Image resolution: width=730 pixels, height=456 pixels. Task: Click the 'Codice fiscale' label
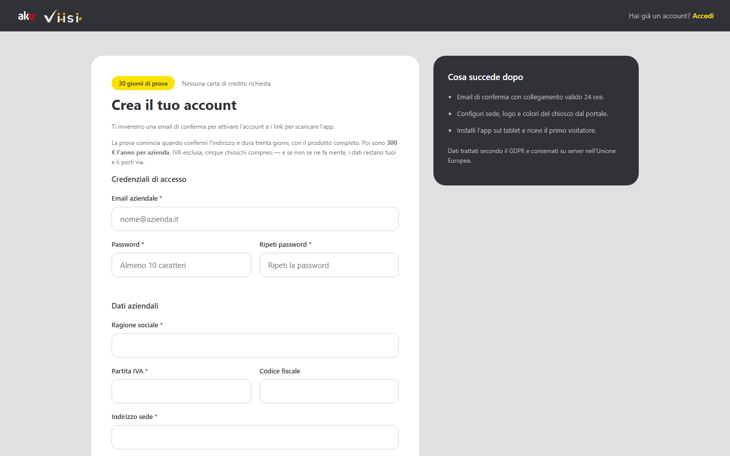click(280, 371)
